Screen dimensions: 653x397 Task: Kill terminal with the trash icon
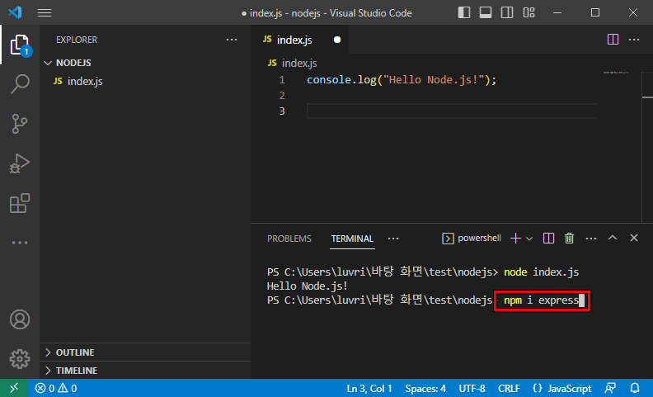pyautogui.click(x=569, y=238)
